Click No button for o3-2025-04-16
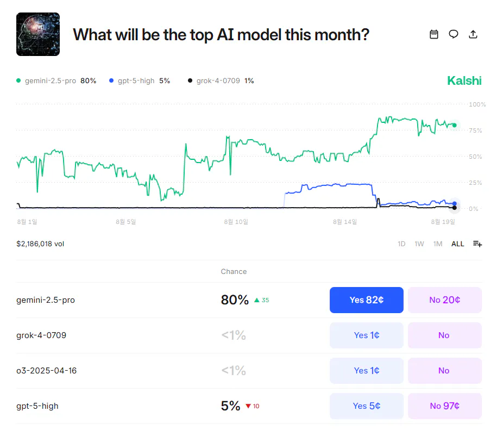The image size is (497, 430). point(444,371)
